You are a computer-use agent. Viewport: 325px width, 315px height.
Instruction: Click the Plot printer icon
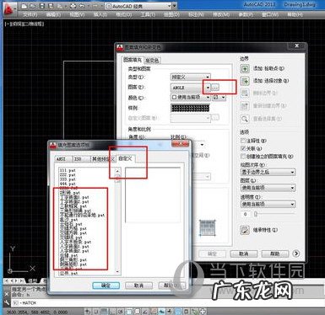[73, 6]
